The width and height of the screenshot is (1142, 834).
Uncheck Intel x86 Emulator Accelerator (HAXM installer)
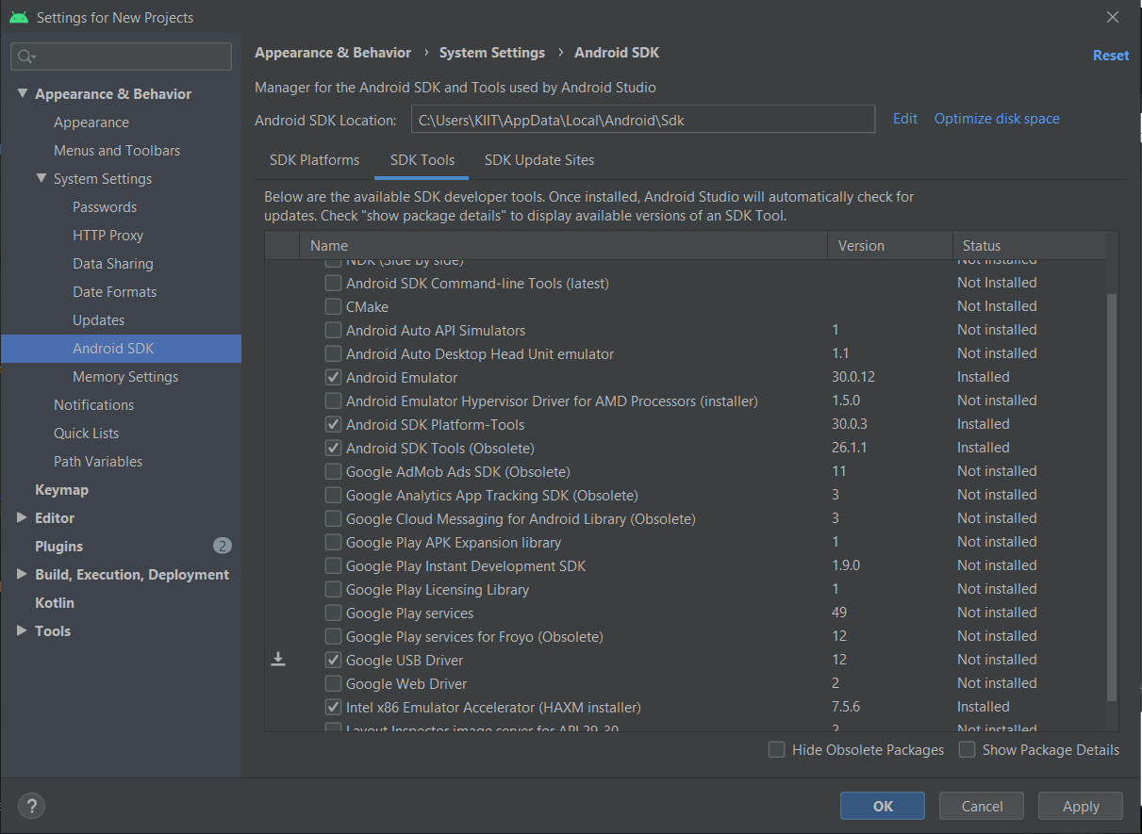coord(333,706)
